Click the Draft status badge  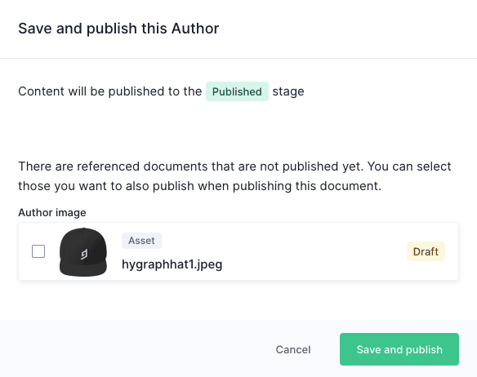pos(426,251)
